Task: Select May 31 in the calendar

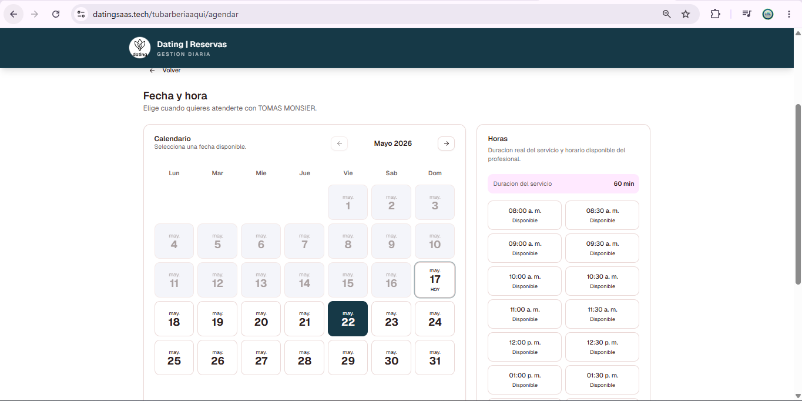Action: 435,357
